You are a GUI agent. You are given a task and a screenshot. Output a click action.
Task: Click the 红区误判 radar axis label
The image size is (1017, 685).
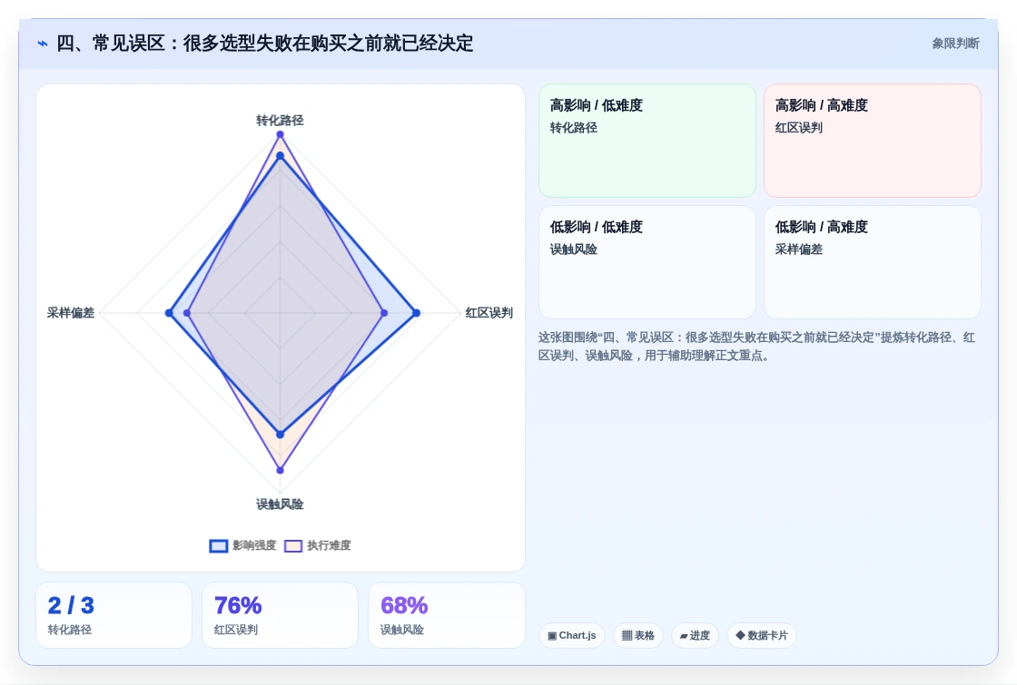489,313
